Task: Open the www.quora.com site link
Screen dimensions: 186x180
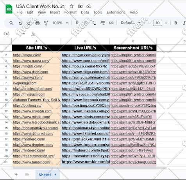Action: point(31,61)
